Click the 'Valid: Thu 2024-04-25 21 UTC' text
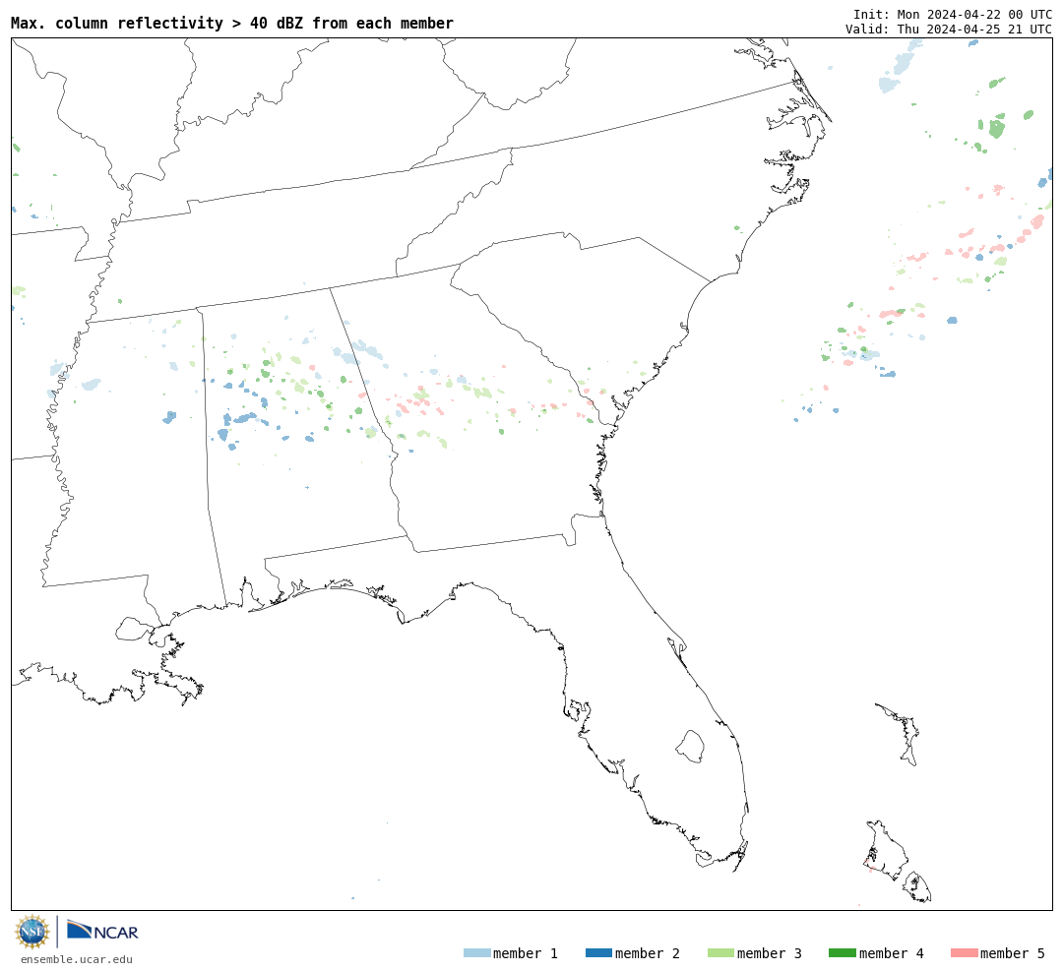The width and height of the screenshot is (1063, 972). pyautogui.click(x=949, y=30)
